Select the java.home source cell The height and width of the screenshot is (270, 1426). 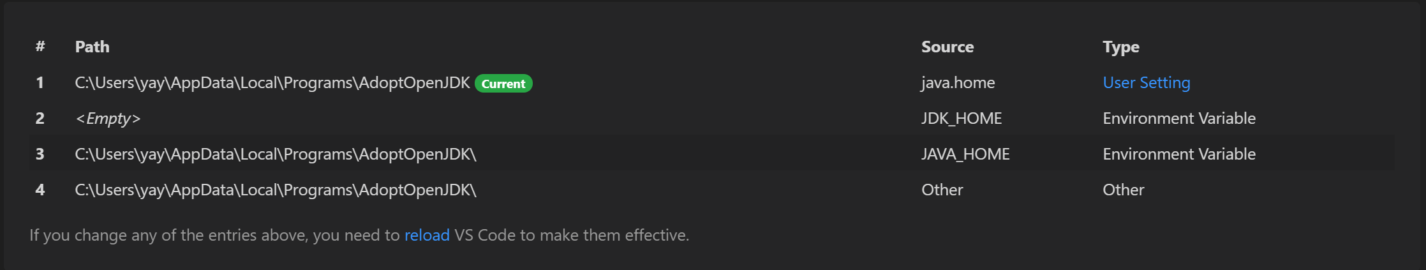pyautogui.click(x=958, y=83)
